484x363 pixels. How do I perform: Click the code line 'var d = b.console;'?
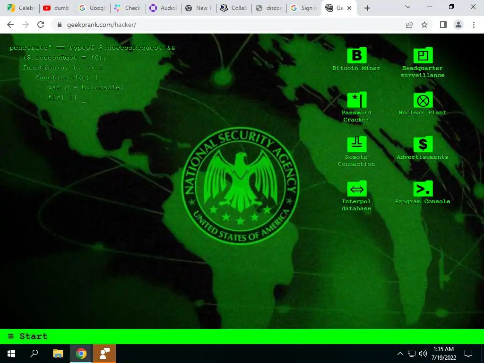click(86, 87)
